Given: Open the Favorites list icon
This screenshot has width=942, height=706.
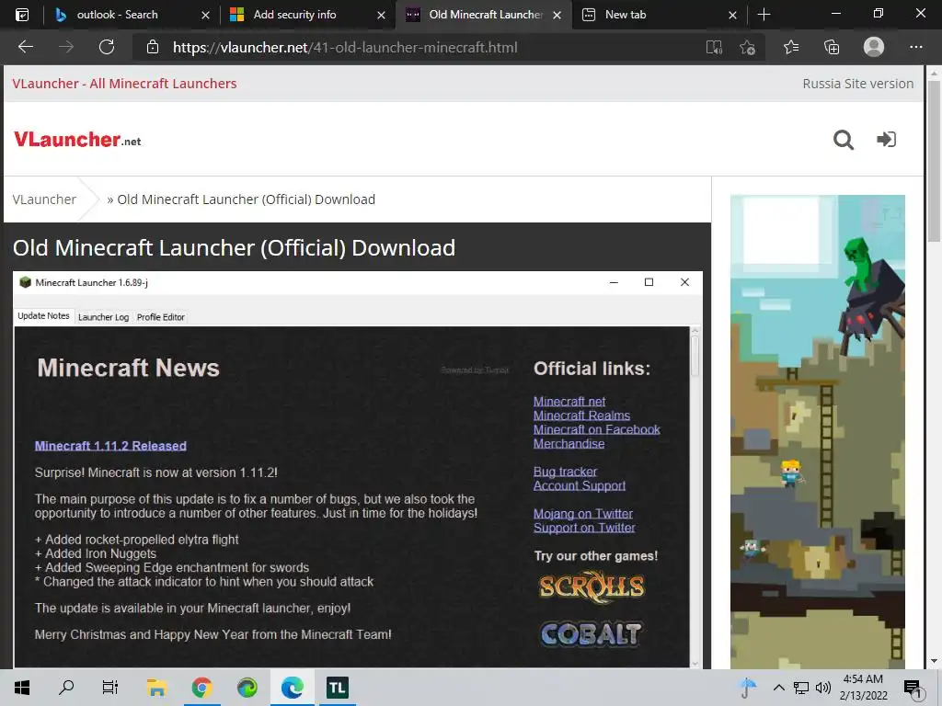Looking at the screenshot, I should click(791, 48).
